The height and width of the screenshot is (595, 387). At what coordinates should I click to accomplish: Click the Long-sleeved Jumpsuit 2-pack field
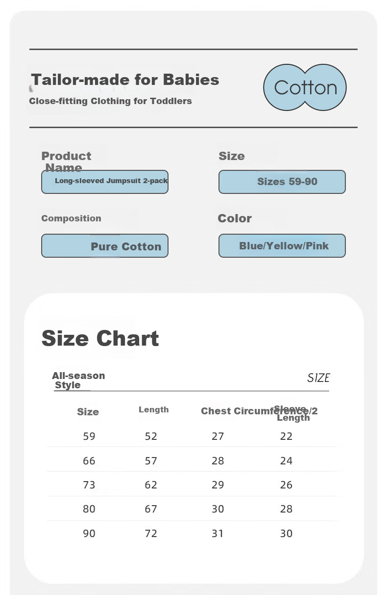pyautogui.click(x=105, y=182)
